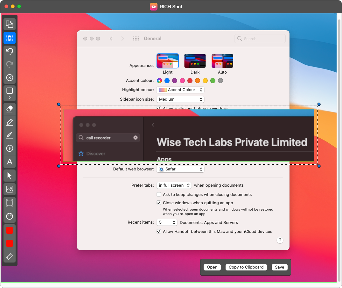Click the show all preferences grid icon
This screenshot has width=342, height=288.
click(x=136, y=39)
